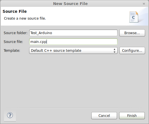Image resolution: width=149 pixels, height=124 pixels.
Task: Finish creating main.cpp
Action: coord(132,116)
